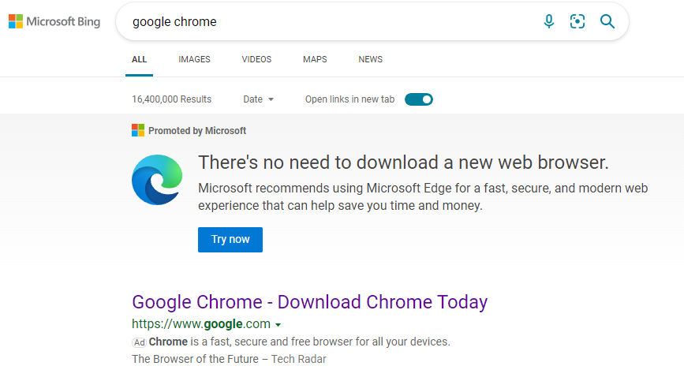Screen dimensions: 684x381
Task: Select the ALL tab
Action: coord(139,59)
